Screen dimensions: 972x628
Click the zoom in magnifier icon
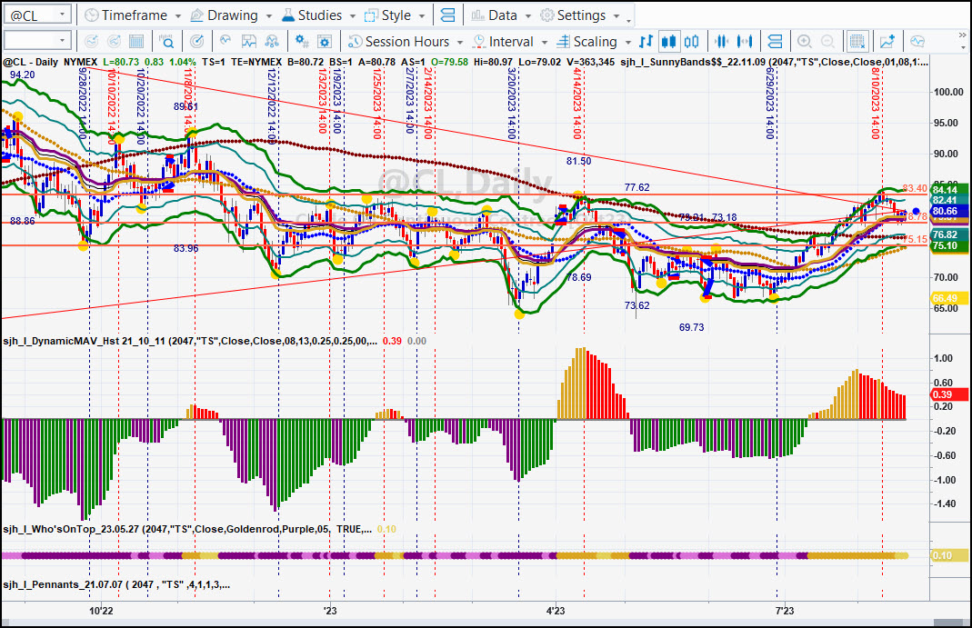coord(805,42)
